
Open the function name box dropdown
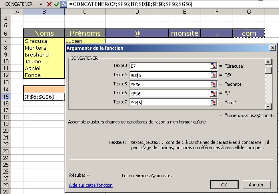[41, 4]
